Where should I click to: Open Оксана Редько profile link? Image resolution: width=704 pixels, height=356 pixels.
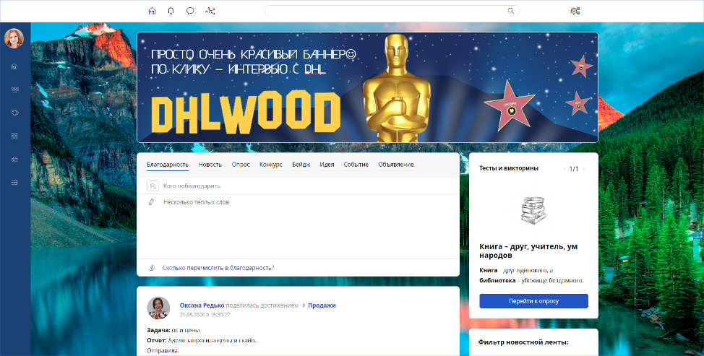pos(202,305)
